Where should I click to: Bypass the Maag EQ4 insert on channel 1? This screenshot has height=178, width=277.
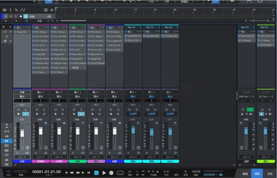click(15, 32)
